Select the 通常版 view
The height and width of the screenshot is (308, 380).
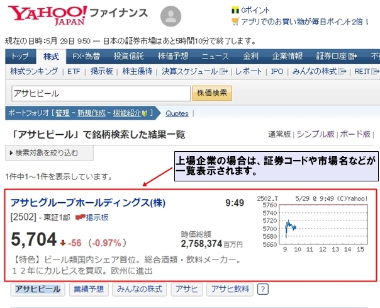pyautogui.click(x=279, y=134)
